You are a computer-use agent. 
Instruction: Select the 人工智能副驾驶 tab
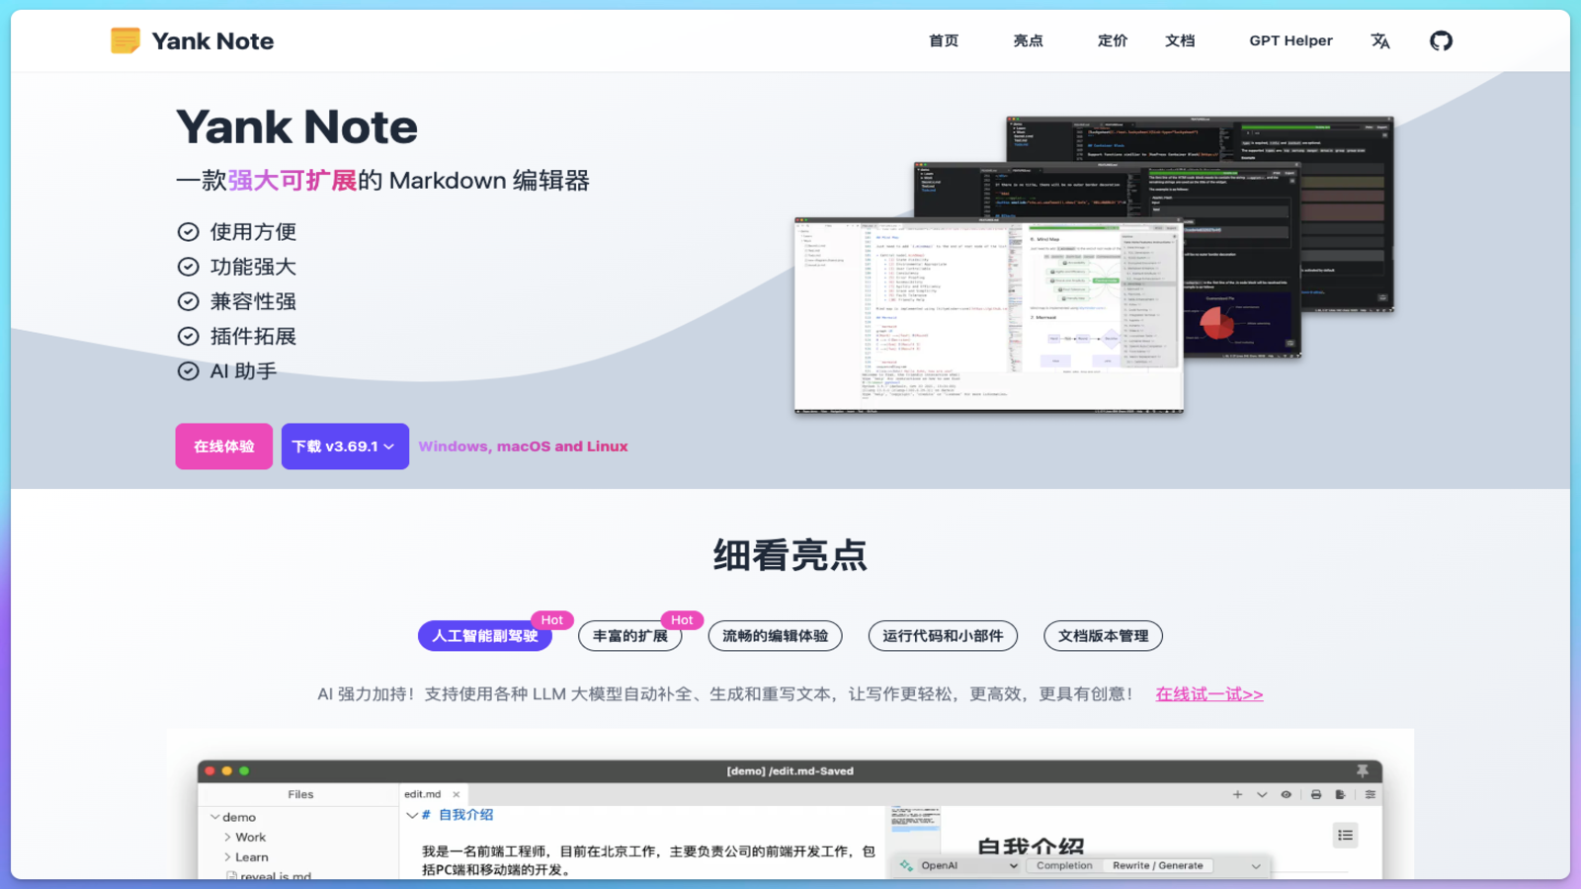[x=484, y=636]
